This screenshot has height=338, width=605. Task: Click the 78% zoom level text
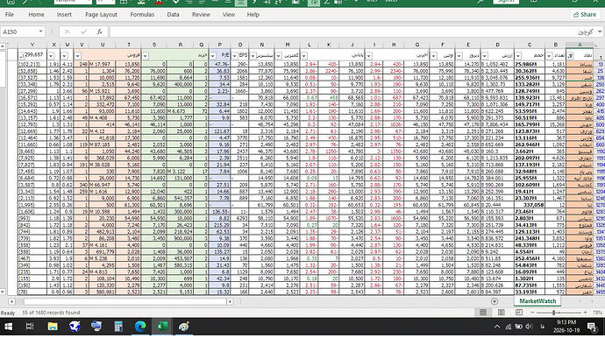tap(598, 313)
